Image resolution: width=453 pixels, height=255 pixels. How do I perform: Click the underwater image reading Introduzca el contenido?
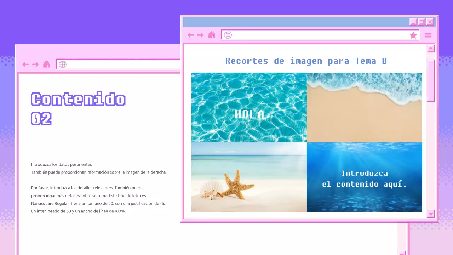point(365,177)
